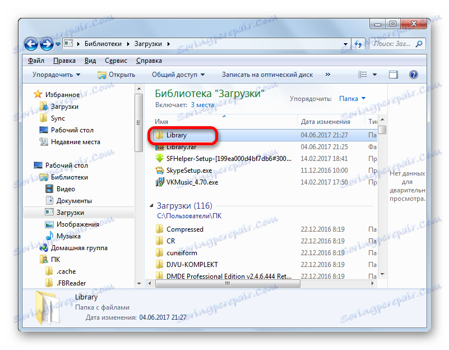Open the address bar history dropdown
Image resolution: width=449 pixels, height=350 pixels.
[x=345, y=44]
